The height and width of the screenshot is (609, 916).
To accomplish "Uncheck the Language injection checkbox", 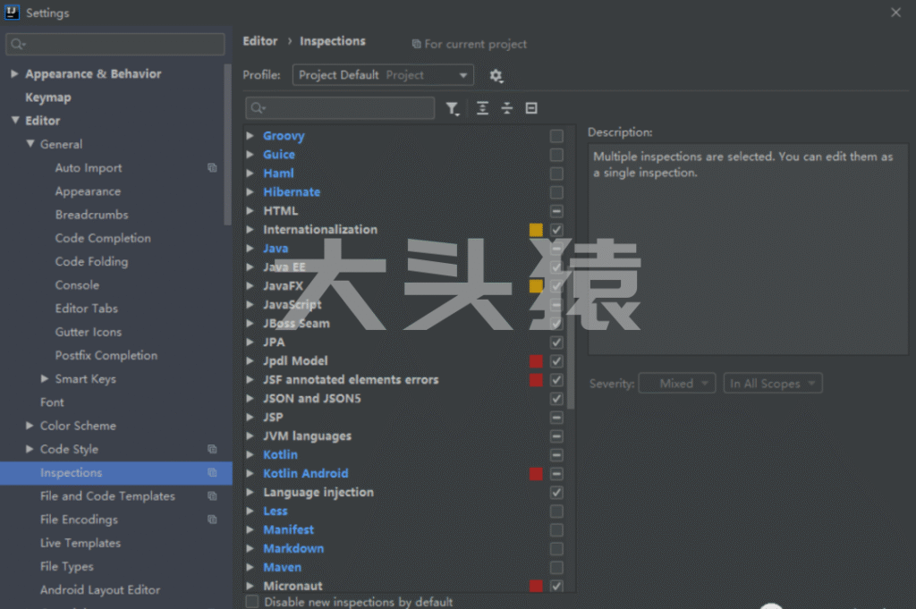I will coord(556,493).
